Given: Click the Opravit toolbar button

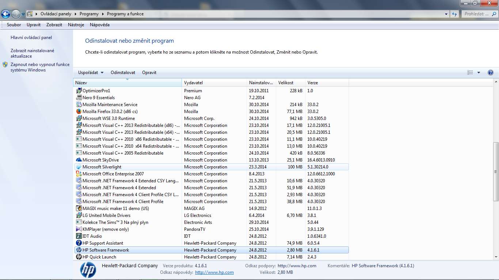Looking at the screenshot, I should [x=149, y=73].
